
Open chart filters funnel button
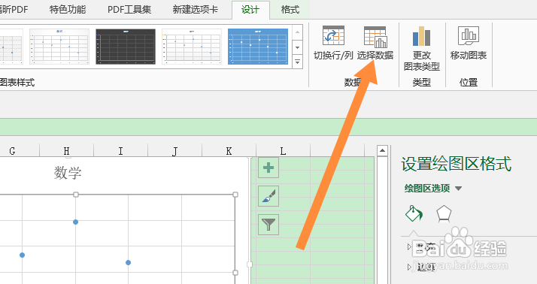click(x=268, y=225)
